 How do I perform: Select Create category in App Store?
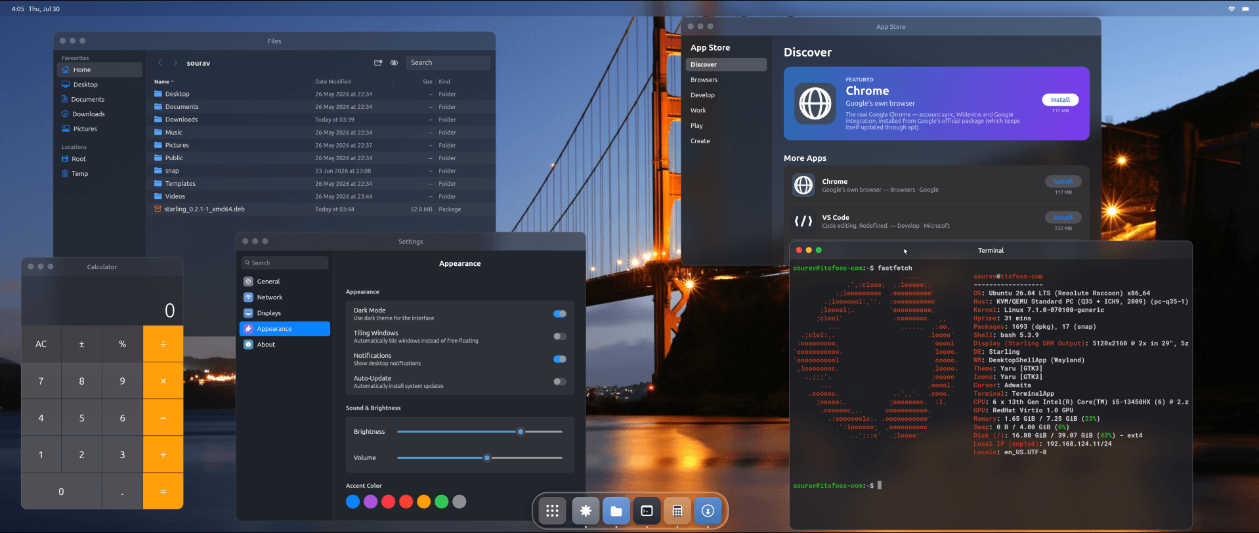point(726,141)
